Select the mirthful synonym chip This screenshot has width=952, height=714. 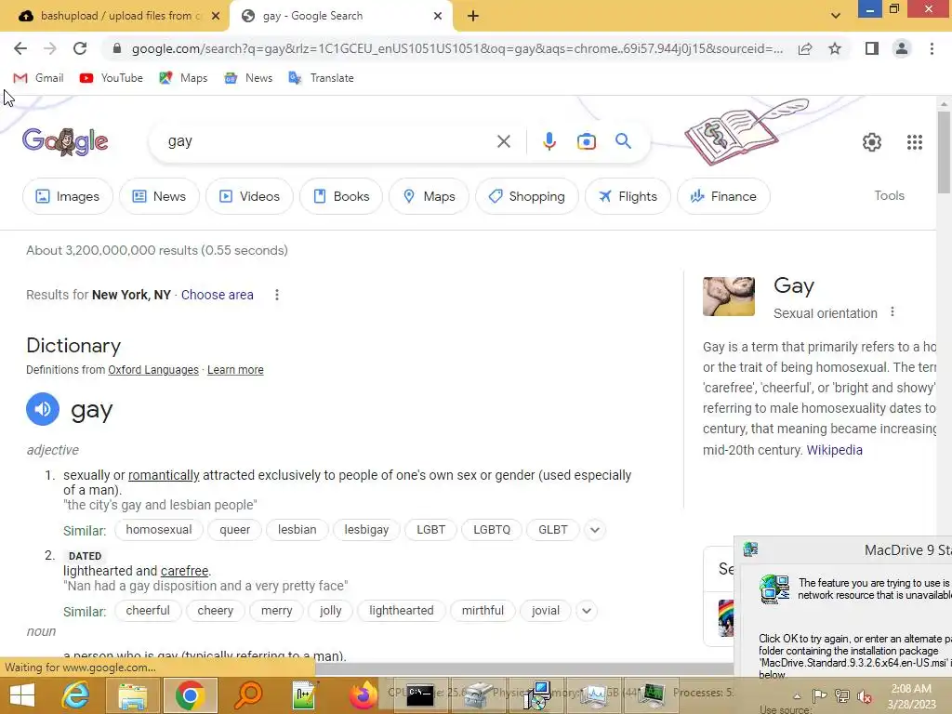point(483,610)
